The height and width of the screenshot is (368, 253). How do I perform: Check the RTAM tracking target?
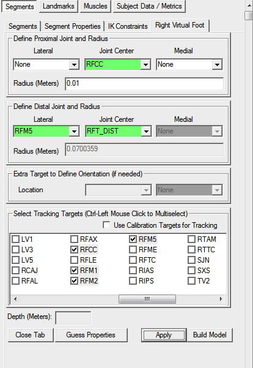click(192, 239)
